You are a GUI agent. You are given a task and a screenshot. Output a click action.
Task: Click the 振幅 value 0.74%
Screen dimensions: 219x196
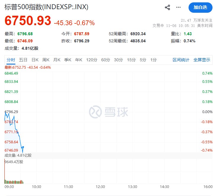coord(189,41)
